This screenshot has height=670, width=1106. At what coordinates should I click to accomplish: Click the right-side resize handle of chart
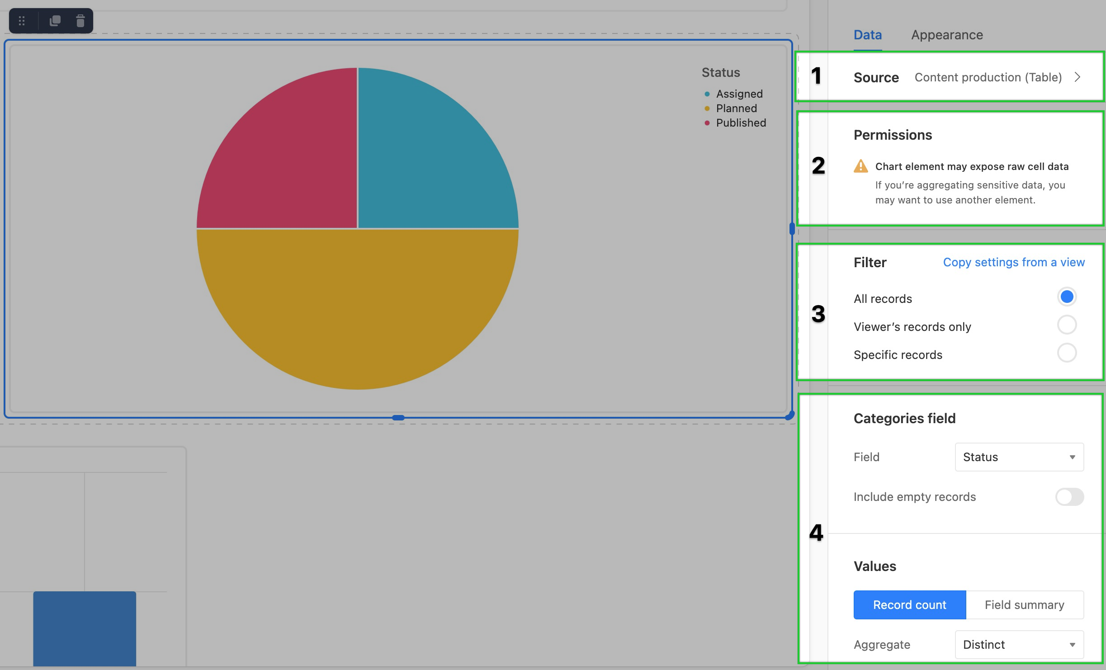pyautogui.click(x=792, y=229)
